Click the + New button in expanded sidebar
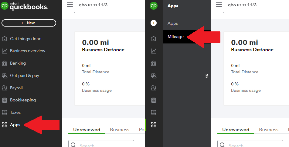This screenshot has height=147, width=289. click(x=29, y=23)
